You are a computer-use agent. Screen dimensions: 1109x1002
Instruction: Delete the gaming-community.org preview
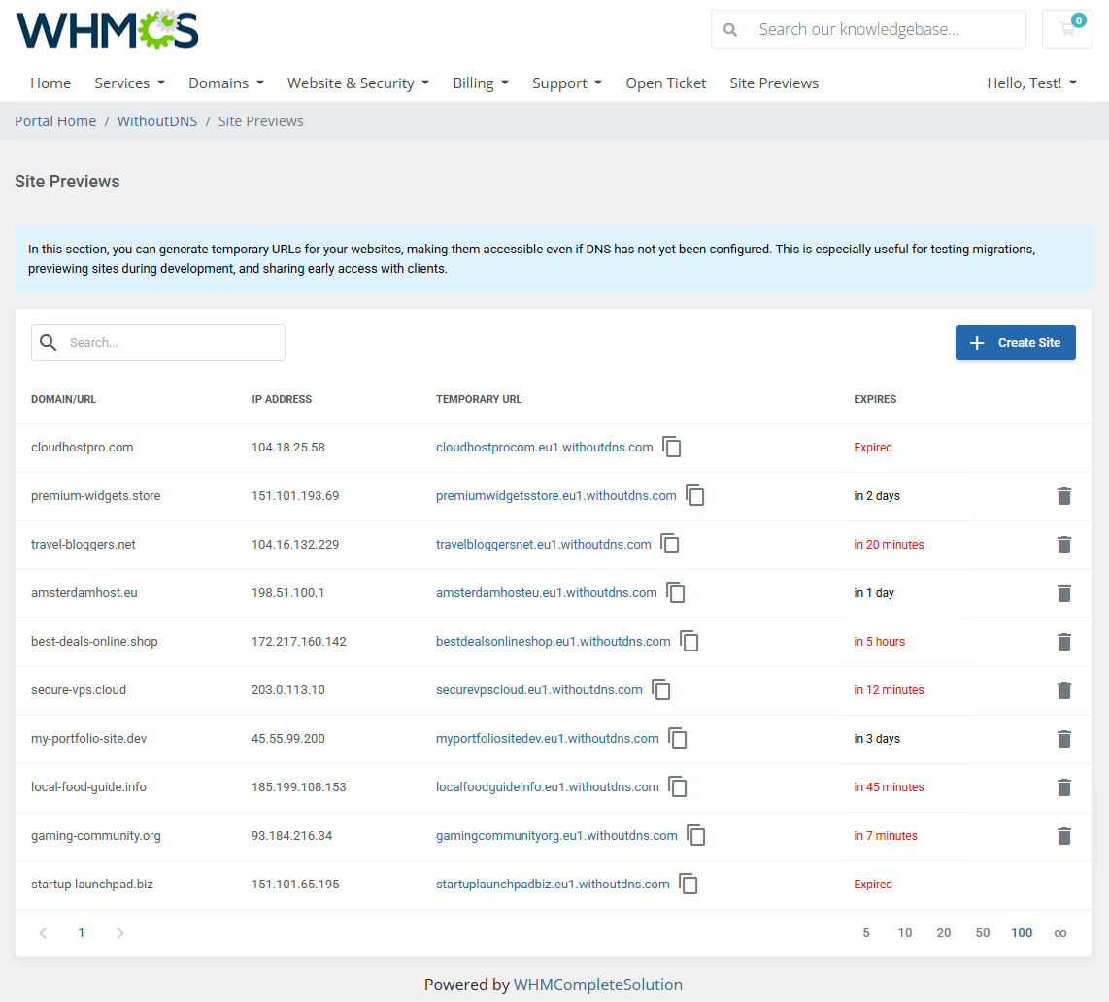1064,836
